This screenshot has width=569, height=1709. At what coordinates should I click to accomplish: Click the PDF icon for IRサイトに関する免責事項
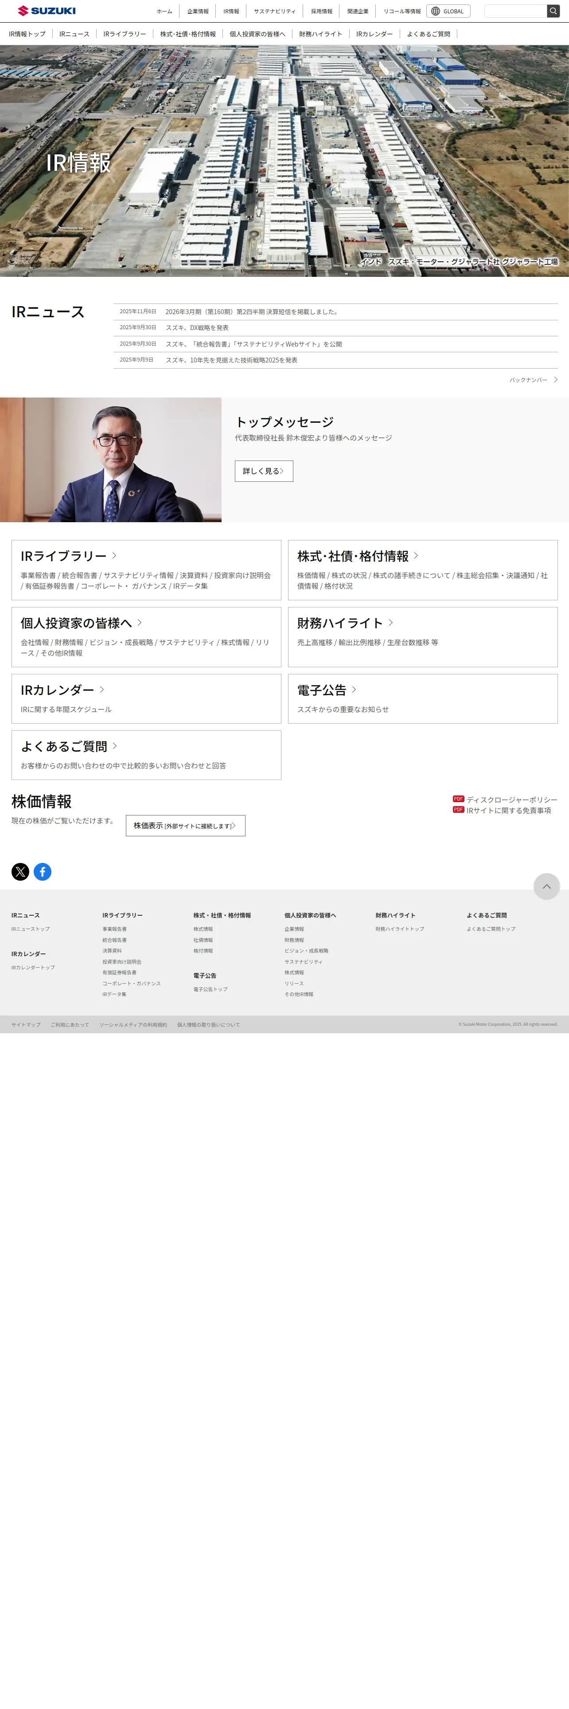click(458, 809)
